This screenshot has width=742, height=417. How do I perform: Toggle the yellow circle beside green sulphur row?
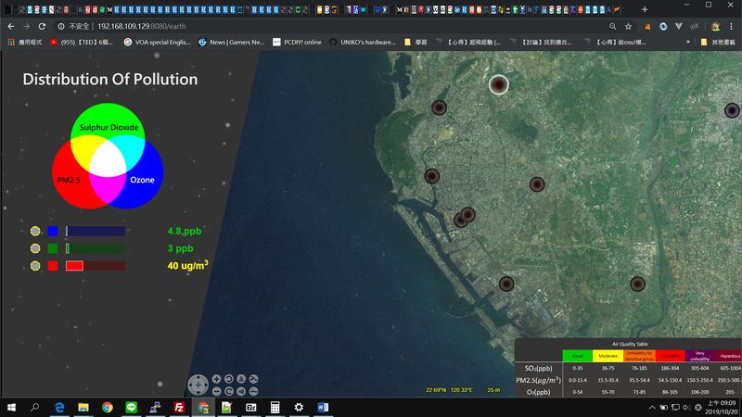(x=35, y=248)
